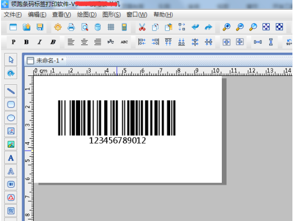
Task: Justify text alignment
Action: pos(97,42)
